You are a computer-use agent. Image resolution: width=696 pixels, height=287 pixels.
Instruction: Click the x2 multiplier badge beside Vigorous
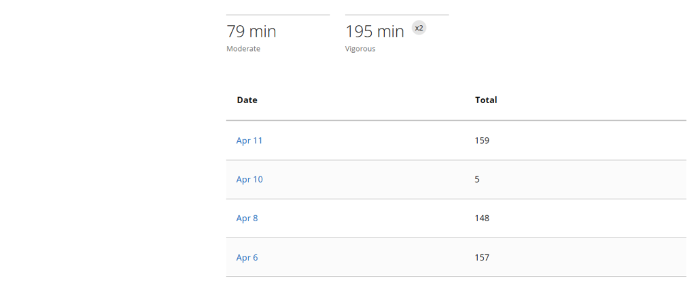tap(419, 28)
